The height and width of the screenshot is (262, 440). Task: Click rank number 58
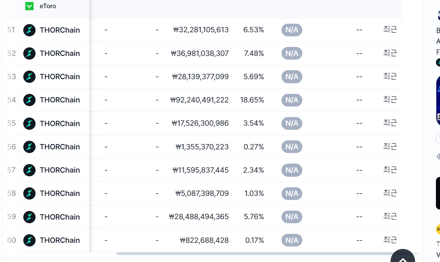tap(11, 193)
